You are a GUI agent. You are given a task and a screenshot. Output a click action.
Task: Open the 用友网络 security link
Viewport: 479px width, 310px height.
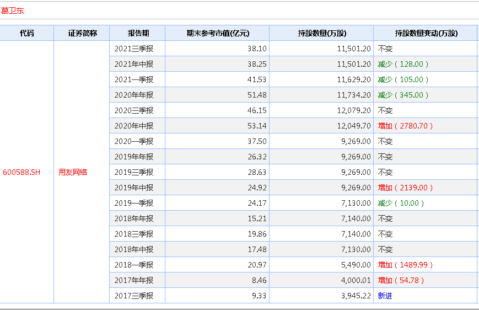(x=73, y=172)
